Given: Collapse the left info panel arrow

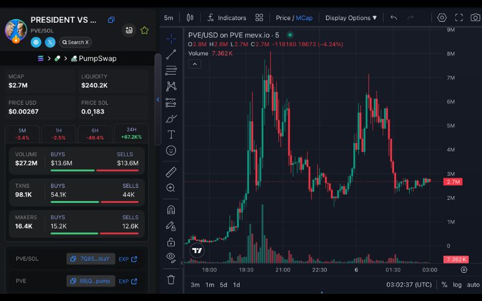Looking at the screenshot, I should pyautogui.click(x=158, y=99).
